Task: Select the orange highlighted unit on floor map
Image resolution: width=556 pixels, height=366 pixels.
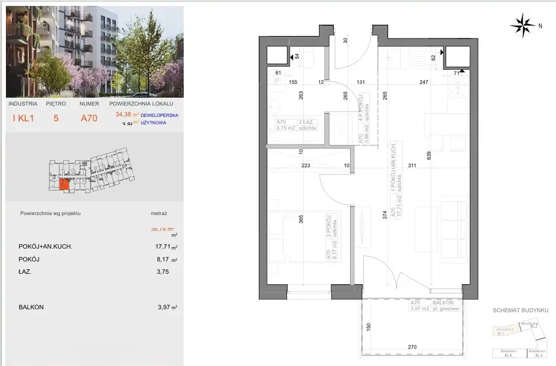Action: point(64,185)
